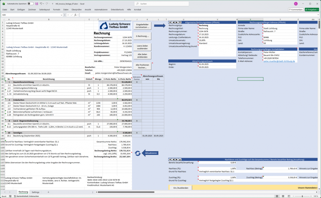
Task: Toggle Automatisches Speichern switch
Action: click(31, 4)
